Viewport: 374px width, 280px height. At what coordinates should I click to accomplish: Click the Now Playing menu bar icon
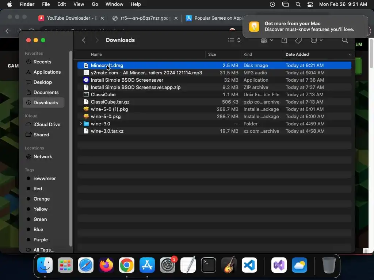272,4
